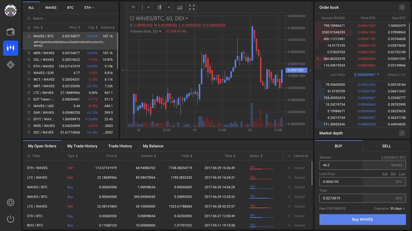Collapse the Market depth panel

402,133
